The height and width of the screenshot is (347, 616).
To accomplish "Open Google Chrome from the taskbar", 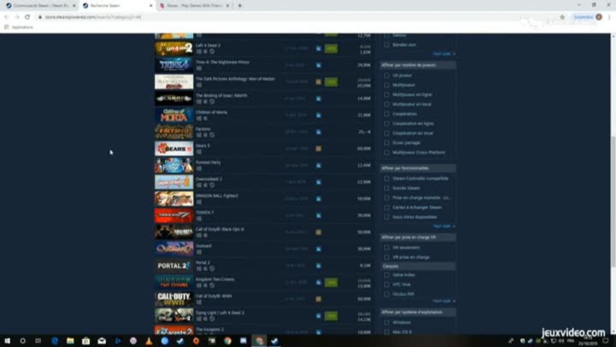I will 227,341.
